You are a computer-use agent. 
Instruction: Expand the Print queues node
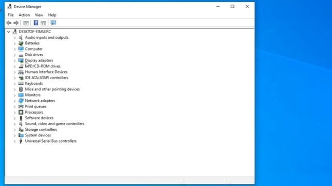15,107
